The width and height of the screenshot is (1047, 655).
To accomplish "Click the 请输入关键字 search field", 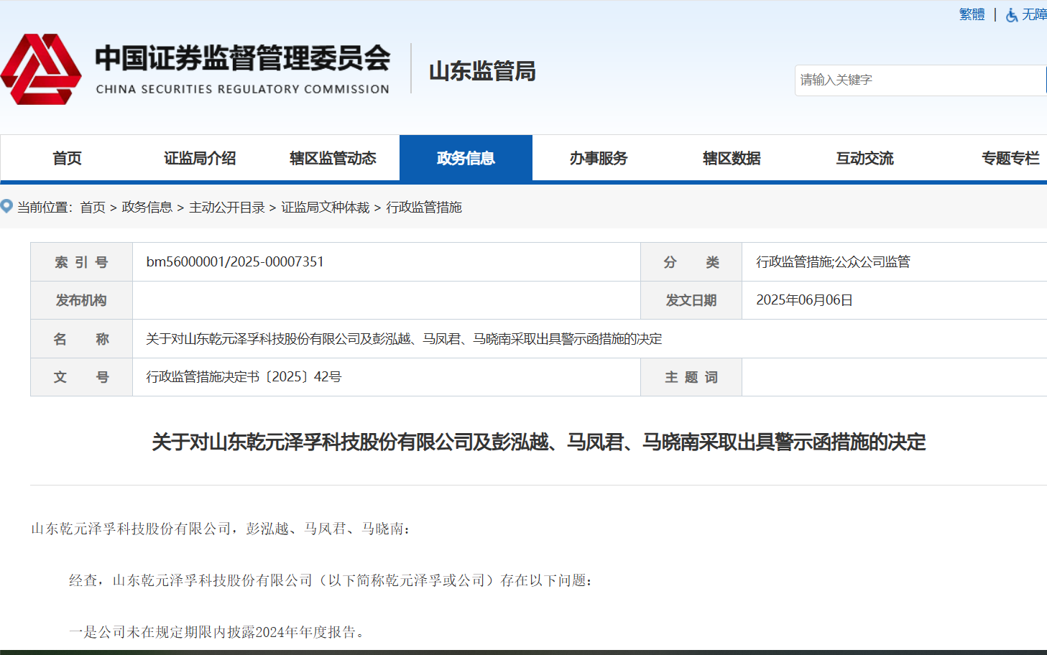I will [921, 80].
